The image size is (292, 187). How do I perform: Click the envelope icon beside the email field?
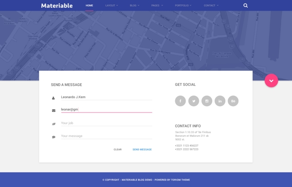point(54,111)
